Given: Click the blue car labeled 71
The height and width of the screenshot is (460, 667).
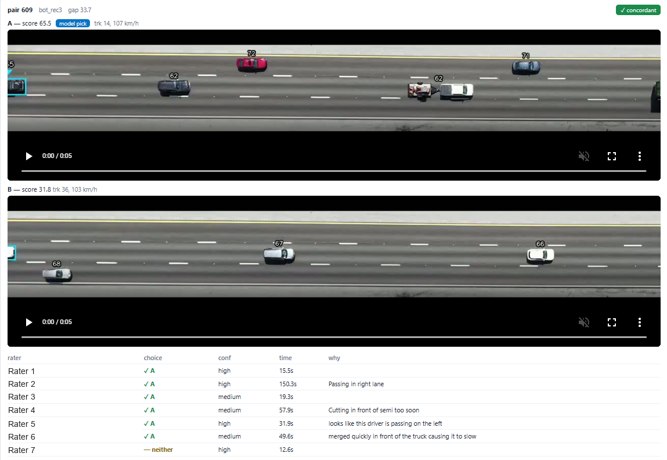Looking at the screenshot, I should pos(526,67).
